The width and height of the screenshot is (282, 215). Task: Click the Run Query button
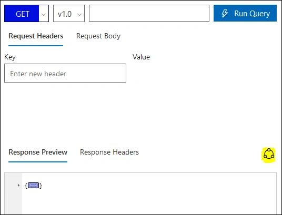[245, 13]
